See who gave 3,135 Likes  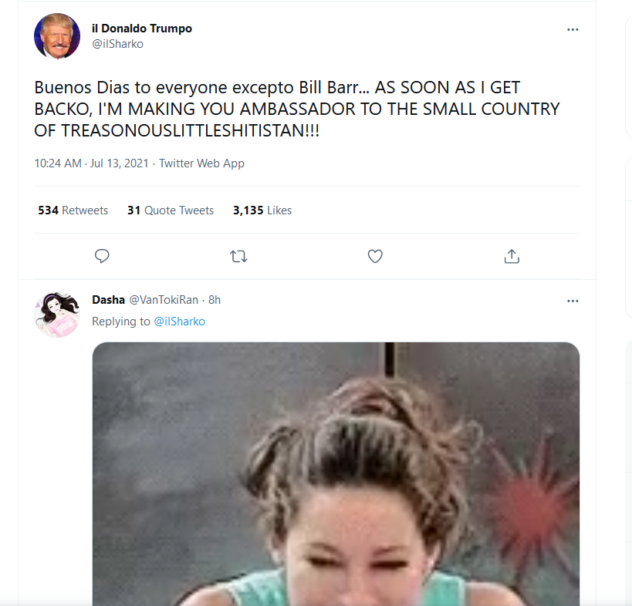pos(262,210)
